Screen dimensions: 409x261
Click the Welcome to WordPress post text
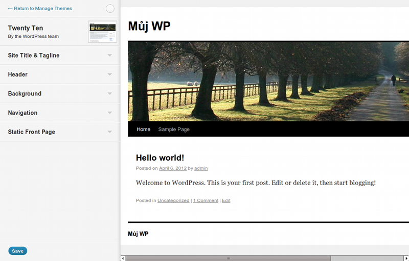pos(256,183)
